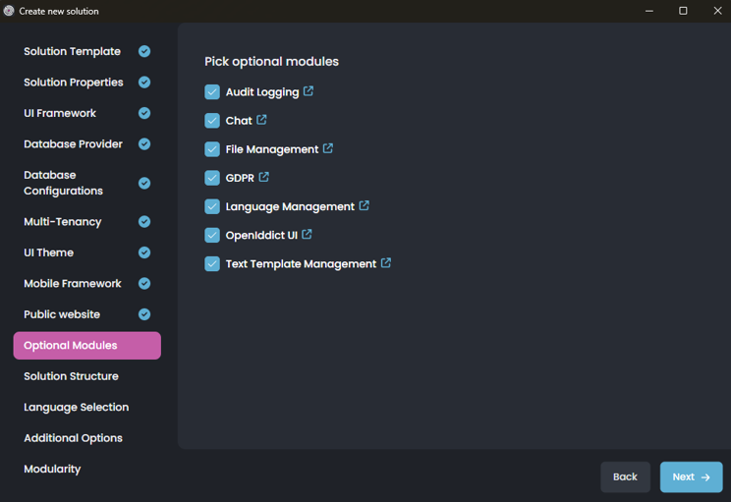Click the checkmark icon beside Solution Template

[x=144, y=51]
